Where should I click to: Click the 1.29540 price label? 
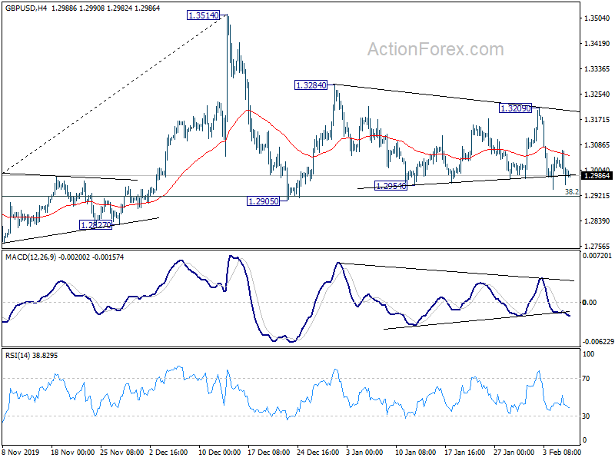(x=391, y=186)
